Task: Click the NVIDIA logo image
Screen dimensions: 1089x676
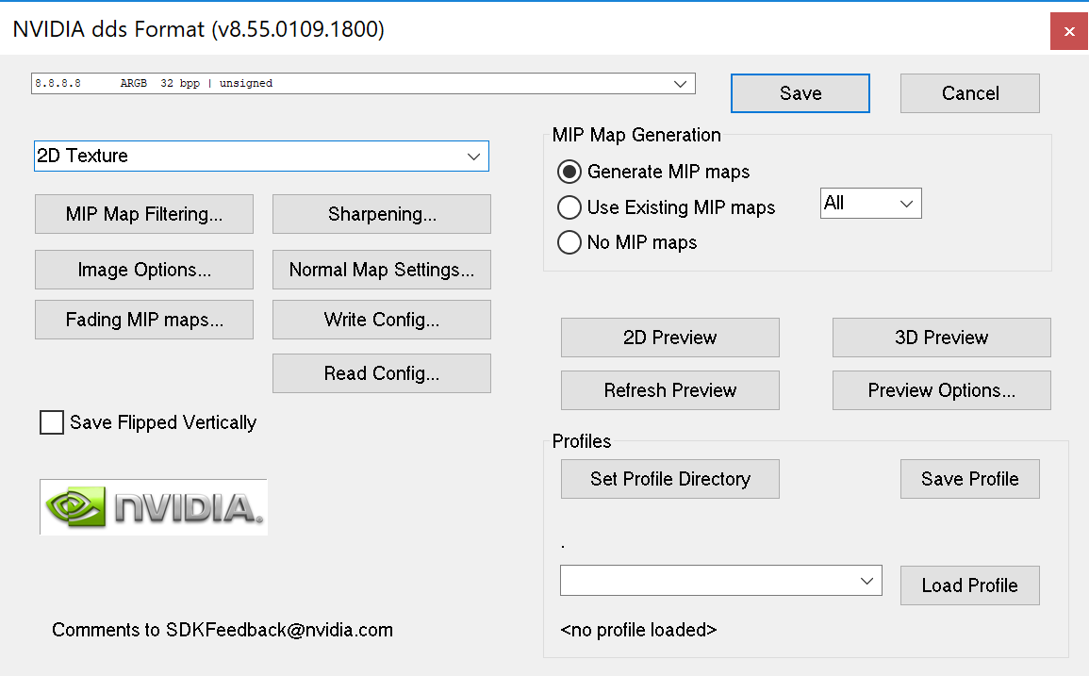Action: point(154,507)
